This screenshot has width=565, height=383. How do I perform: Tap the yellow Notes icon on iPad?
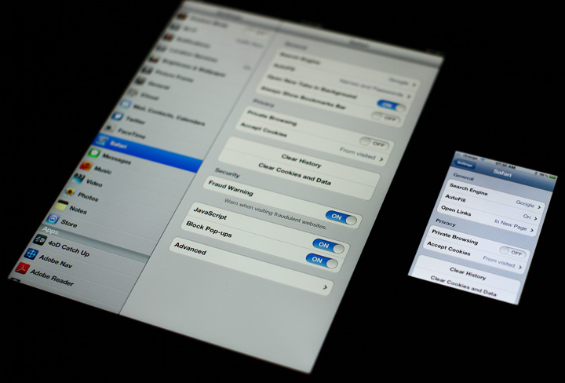pyautogui.click(x=62, y=205)
